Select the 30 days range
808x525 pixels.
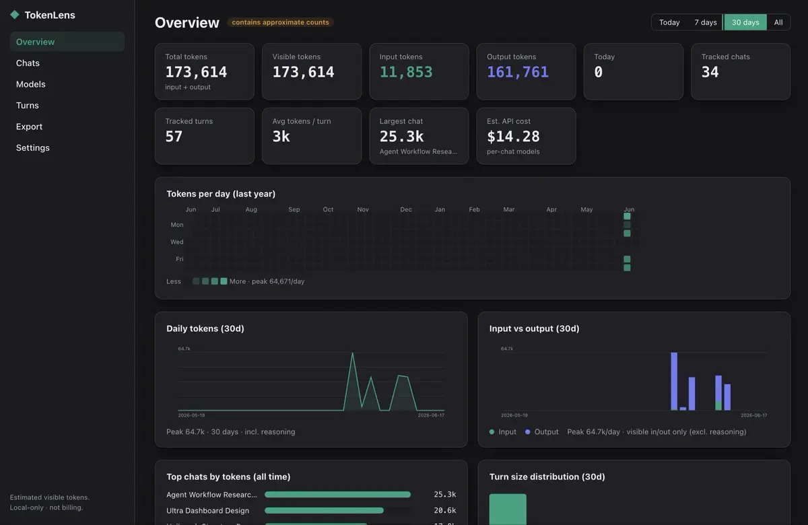(745, 22)
